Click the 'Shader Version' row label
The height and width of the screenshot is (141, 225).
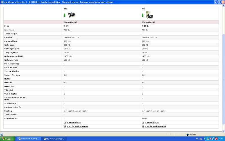point(12,75)
